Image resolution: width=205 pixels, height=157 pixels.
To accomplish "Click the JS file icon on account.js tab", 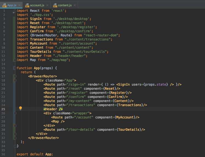I will click(27, 5).
